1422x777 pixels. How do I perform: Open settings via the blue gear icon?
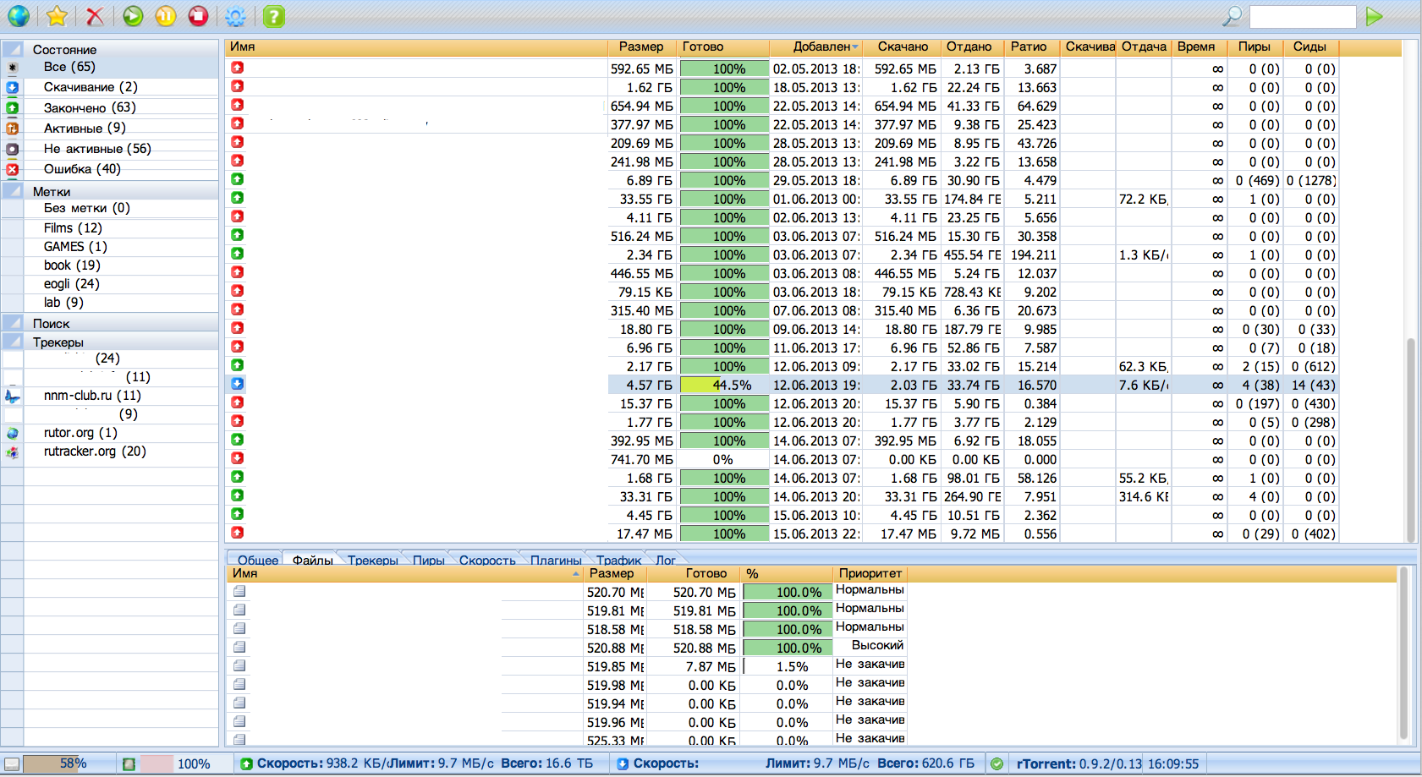pyautogui.click(x=236, y=15)
